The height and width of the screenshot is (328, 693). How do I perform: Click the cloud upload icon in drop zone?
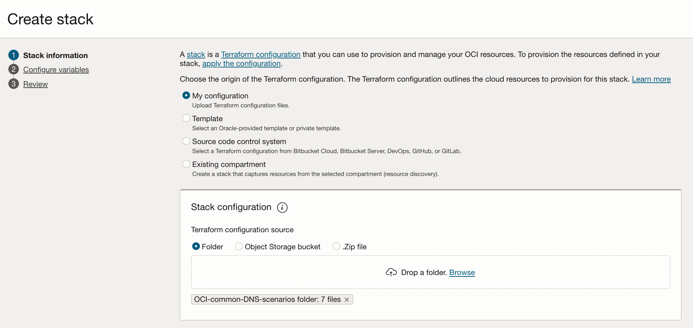click(x=391, y=272)
